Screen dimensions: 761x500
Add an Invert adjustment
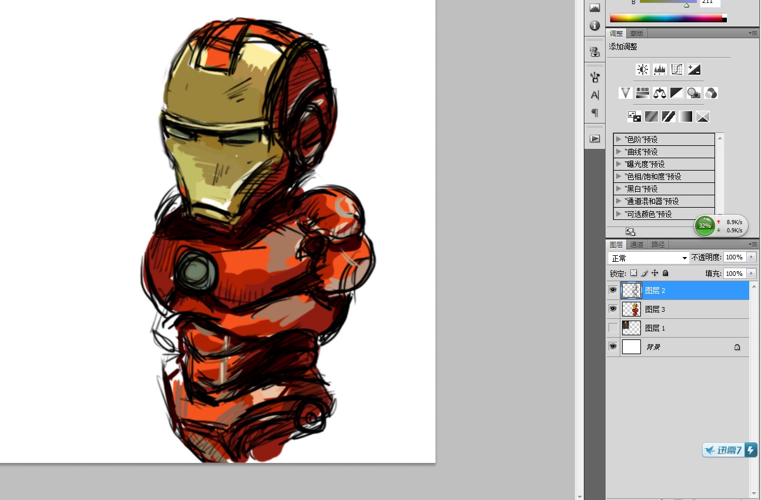[634, 116]
